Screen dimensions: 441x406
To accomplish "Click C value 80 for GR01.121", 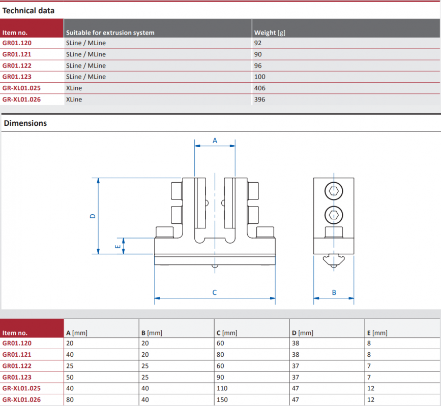I will tap(220, 354).
